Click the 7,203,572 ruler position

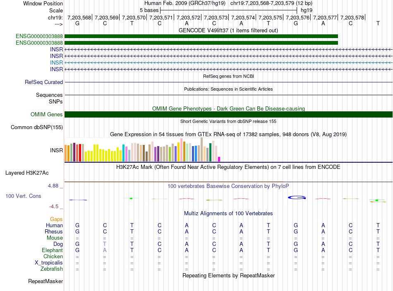coord(189,17)
